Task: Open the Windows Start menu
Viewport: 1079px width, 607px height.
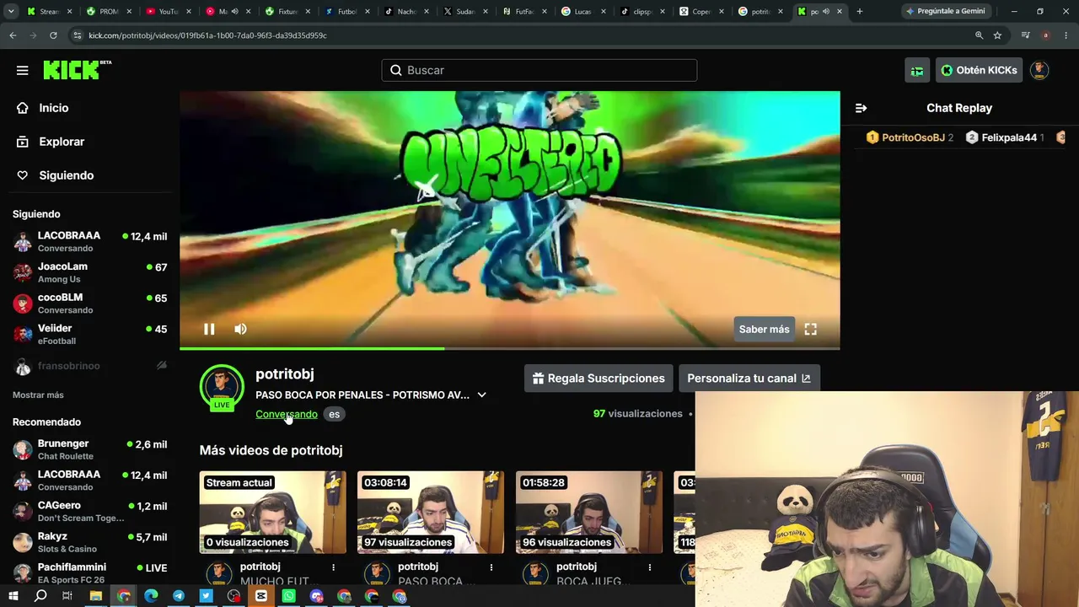Action: click(x=13, y=596)
